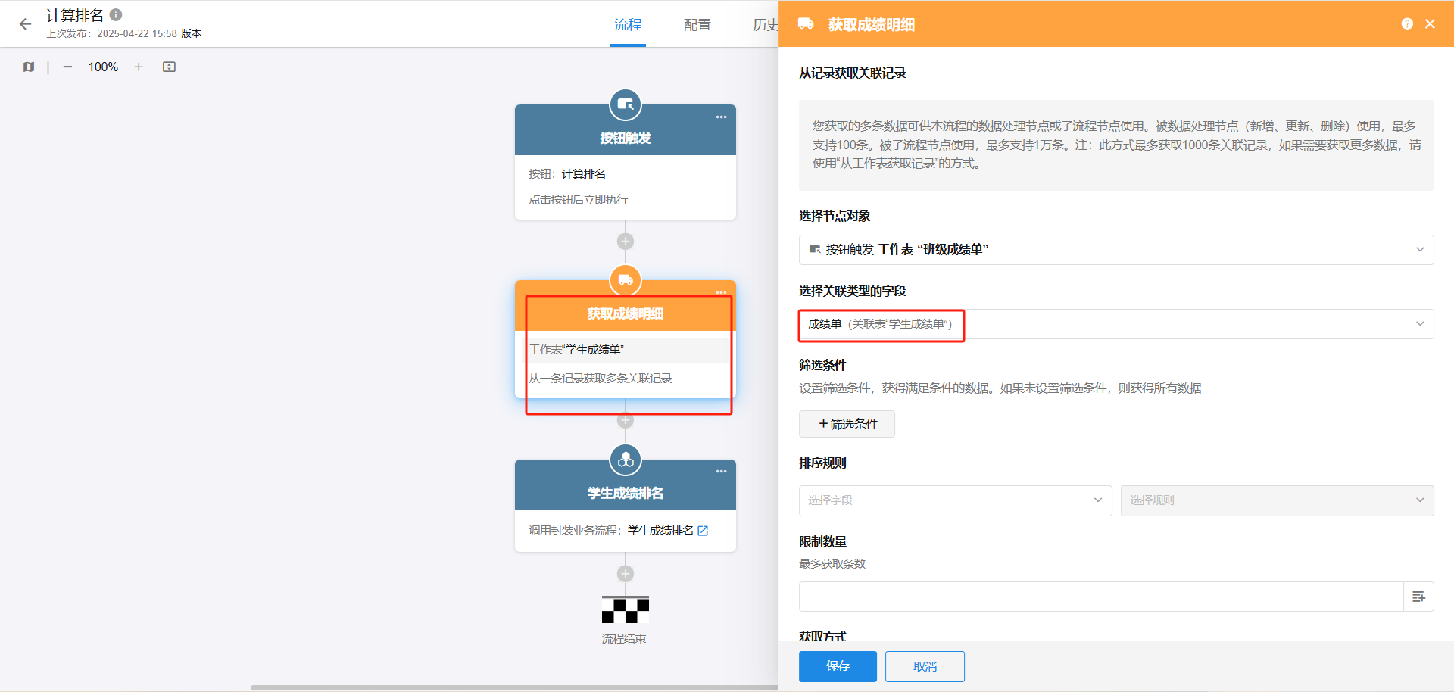
Task: Open help icon in panel header
Action: (1407, 24)
